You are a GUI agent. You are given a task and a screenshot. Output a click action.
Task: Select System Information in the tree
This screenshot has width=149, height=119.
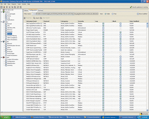(13, 59)
